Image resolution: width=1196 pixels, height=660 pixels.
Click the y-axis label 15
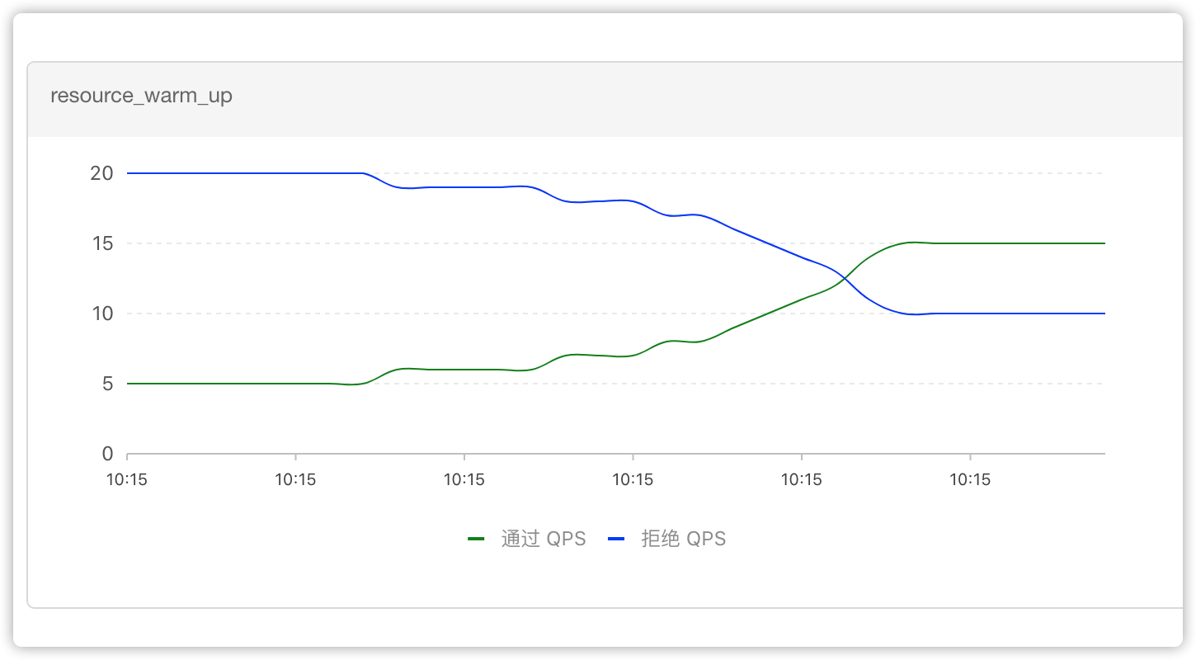click(x=102, y=243)
